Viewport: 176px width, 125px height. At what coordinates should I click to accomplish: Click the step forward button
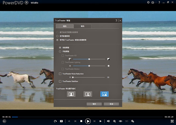point(101,121)
